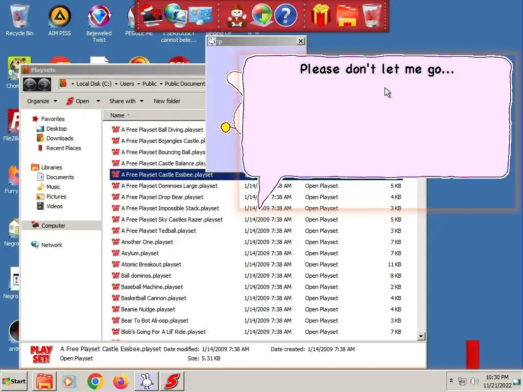The image size is (523, 392).
Task: Select the Bejeweled Twist desktop shortcut
Action: 99,23
